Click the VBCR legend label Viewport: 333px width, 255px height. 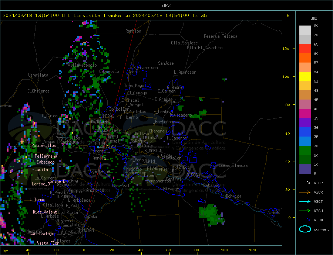coord(318,192)
